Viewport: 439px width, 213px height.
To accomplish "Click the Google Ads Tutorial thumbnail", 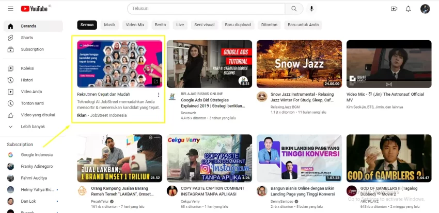I will (209, 64).
